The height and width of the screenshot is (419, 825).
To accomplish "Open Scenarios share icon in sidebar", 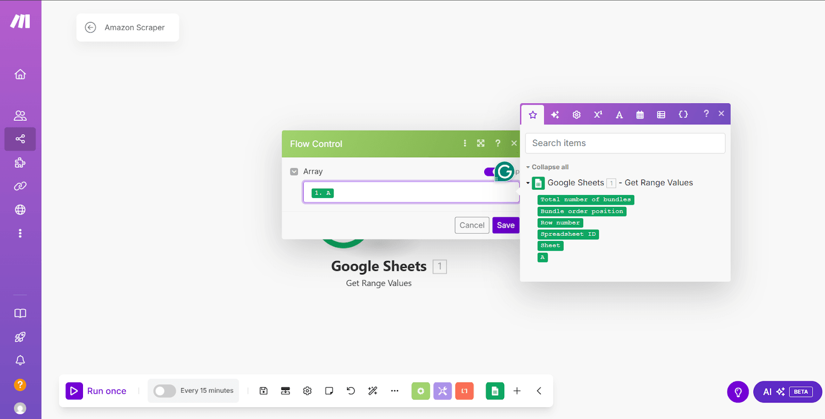I will pyautogui.click(x=20, y=139).
